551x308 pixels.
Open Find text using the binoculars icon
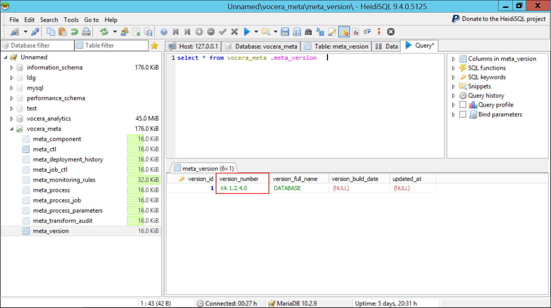[308, 31]
